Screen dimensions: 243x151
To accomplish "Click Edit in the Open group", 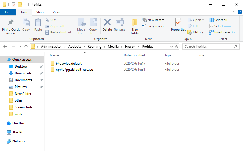I will (193, 26).
